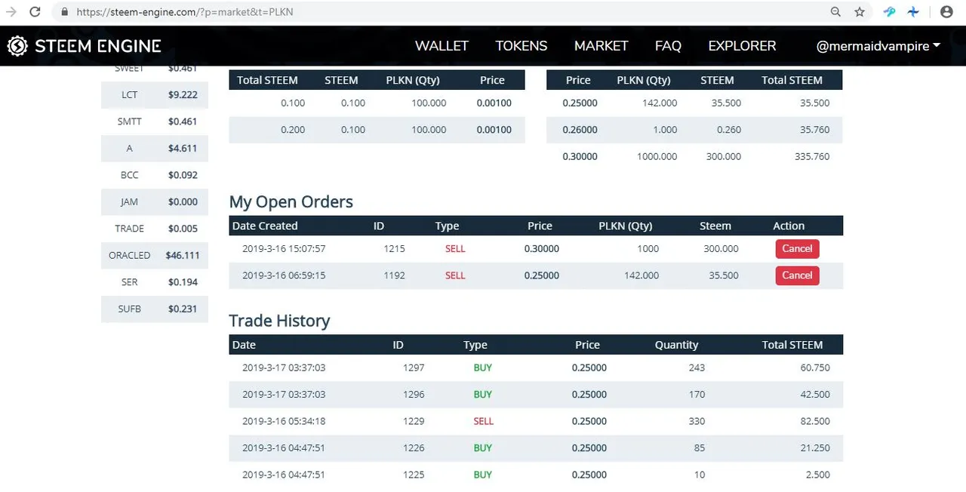Image resolution: width=966 pixels, height=492 pixels.
Task: Click the Quantity column header in Trade History
Action: [x=676, y=345]
